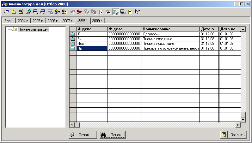Screen dimensions: 252x143
Task: Maximize the Номенклатура дел window
Action: [242, 4]
